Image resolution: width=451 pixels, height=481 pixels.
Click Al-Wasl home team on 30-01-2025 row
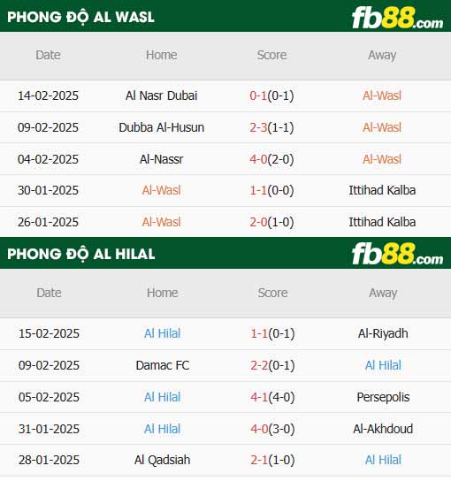point(161,190)
